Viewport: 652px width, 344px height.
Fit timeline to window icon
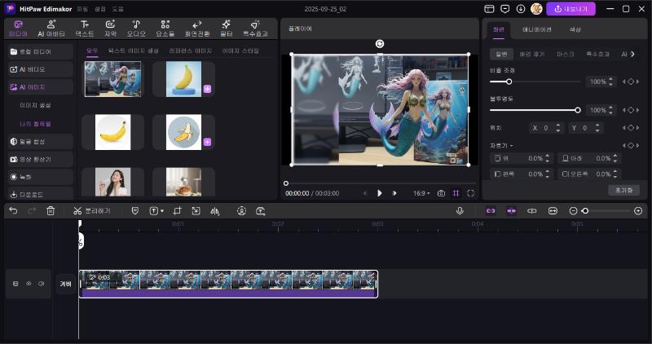(x=553, y=211)
